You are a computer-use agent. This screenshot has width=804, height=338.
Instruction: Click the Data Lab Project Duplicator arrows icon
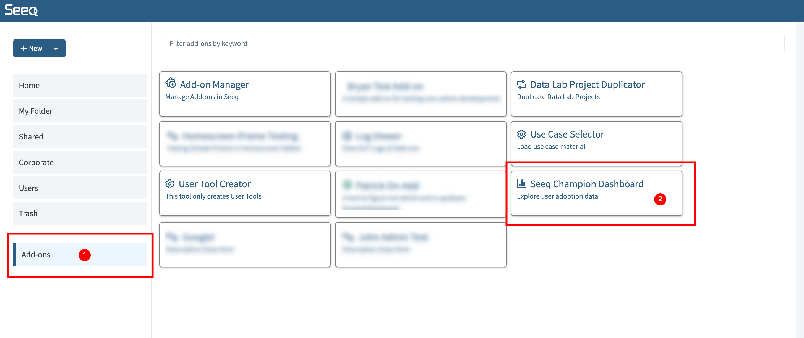pyautogui.click(x=521, y=84)
